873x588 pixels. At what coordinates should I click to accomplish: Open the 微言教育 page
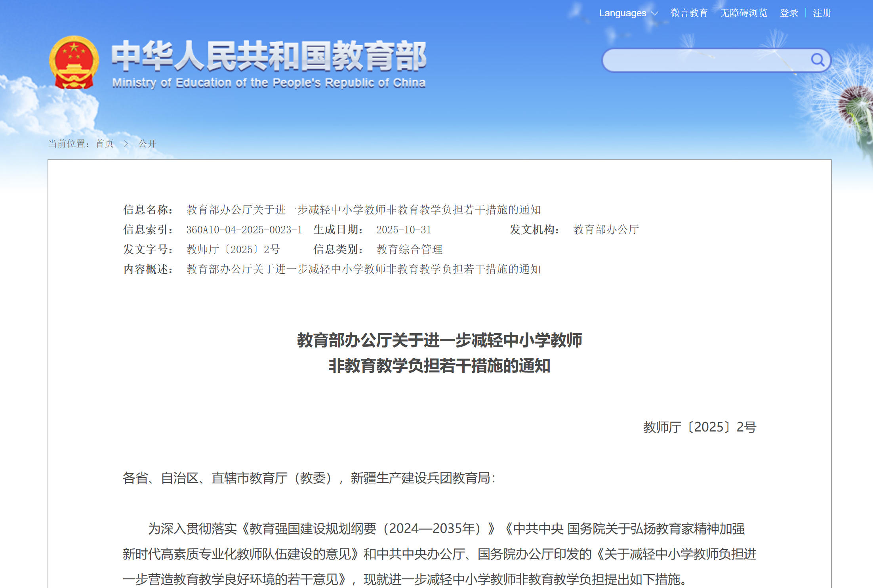(689, 13)
